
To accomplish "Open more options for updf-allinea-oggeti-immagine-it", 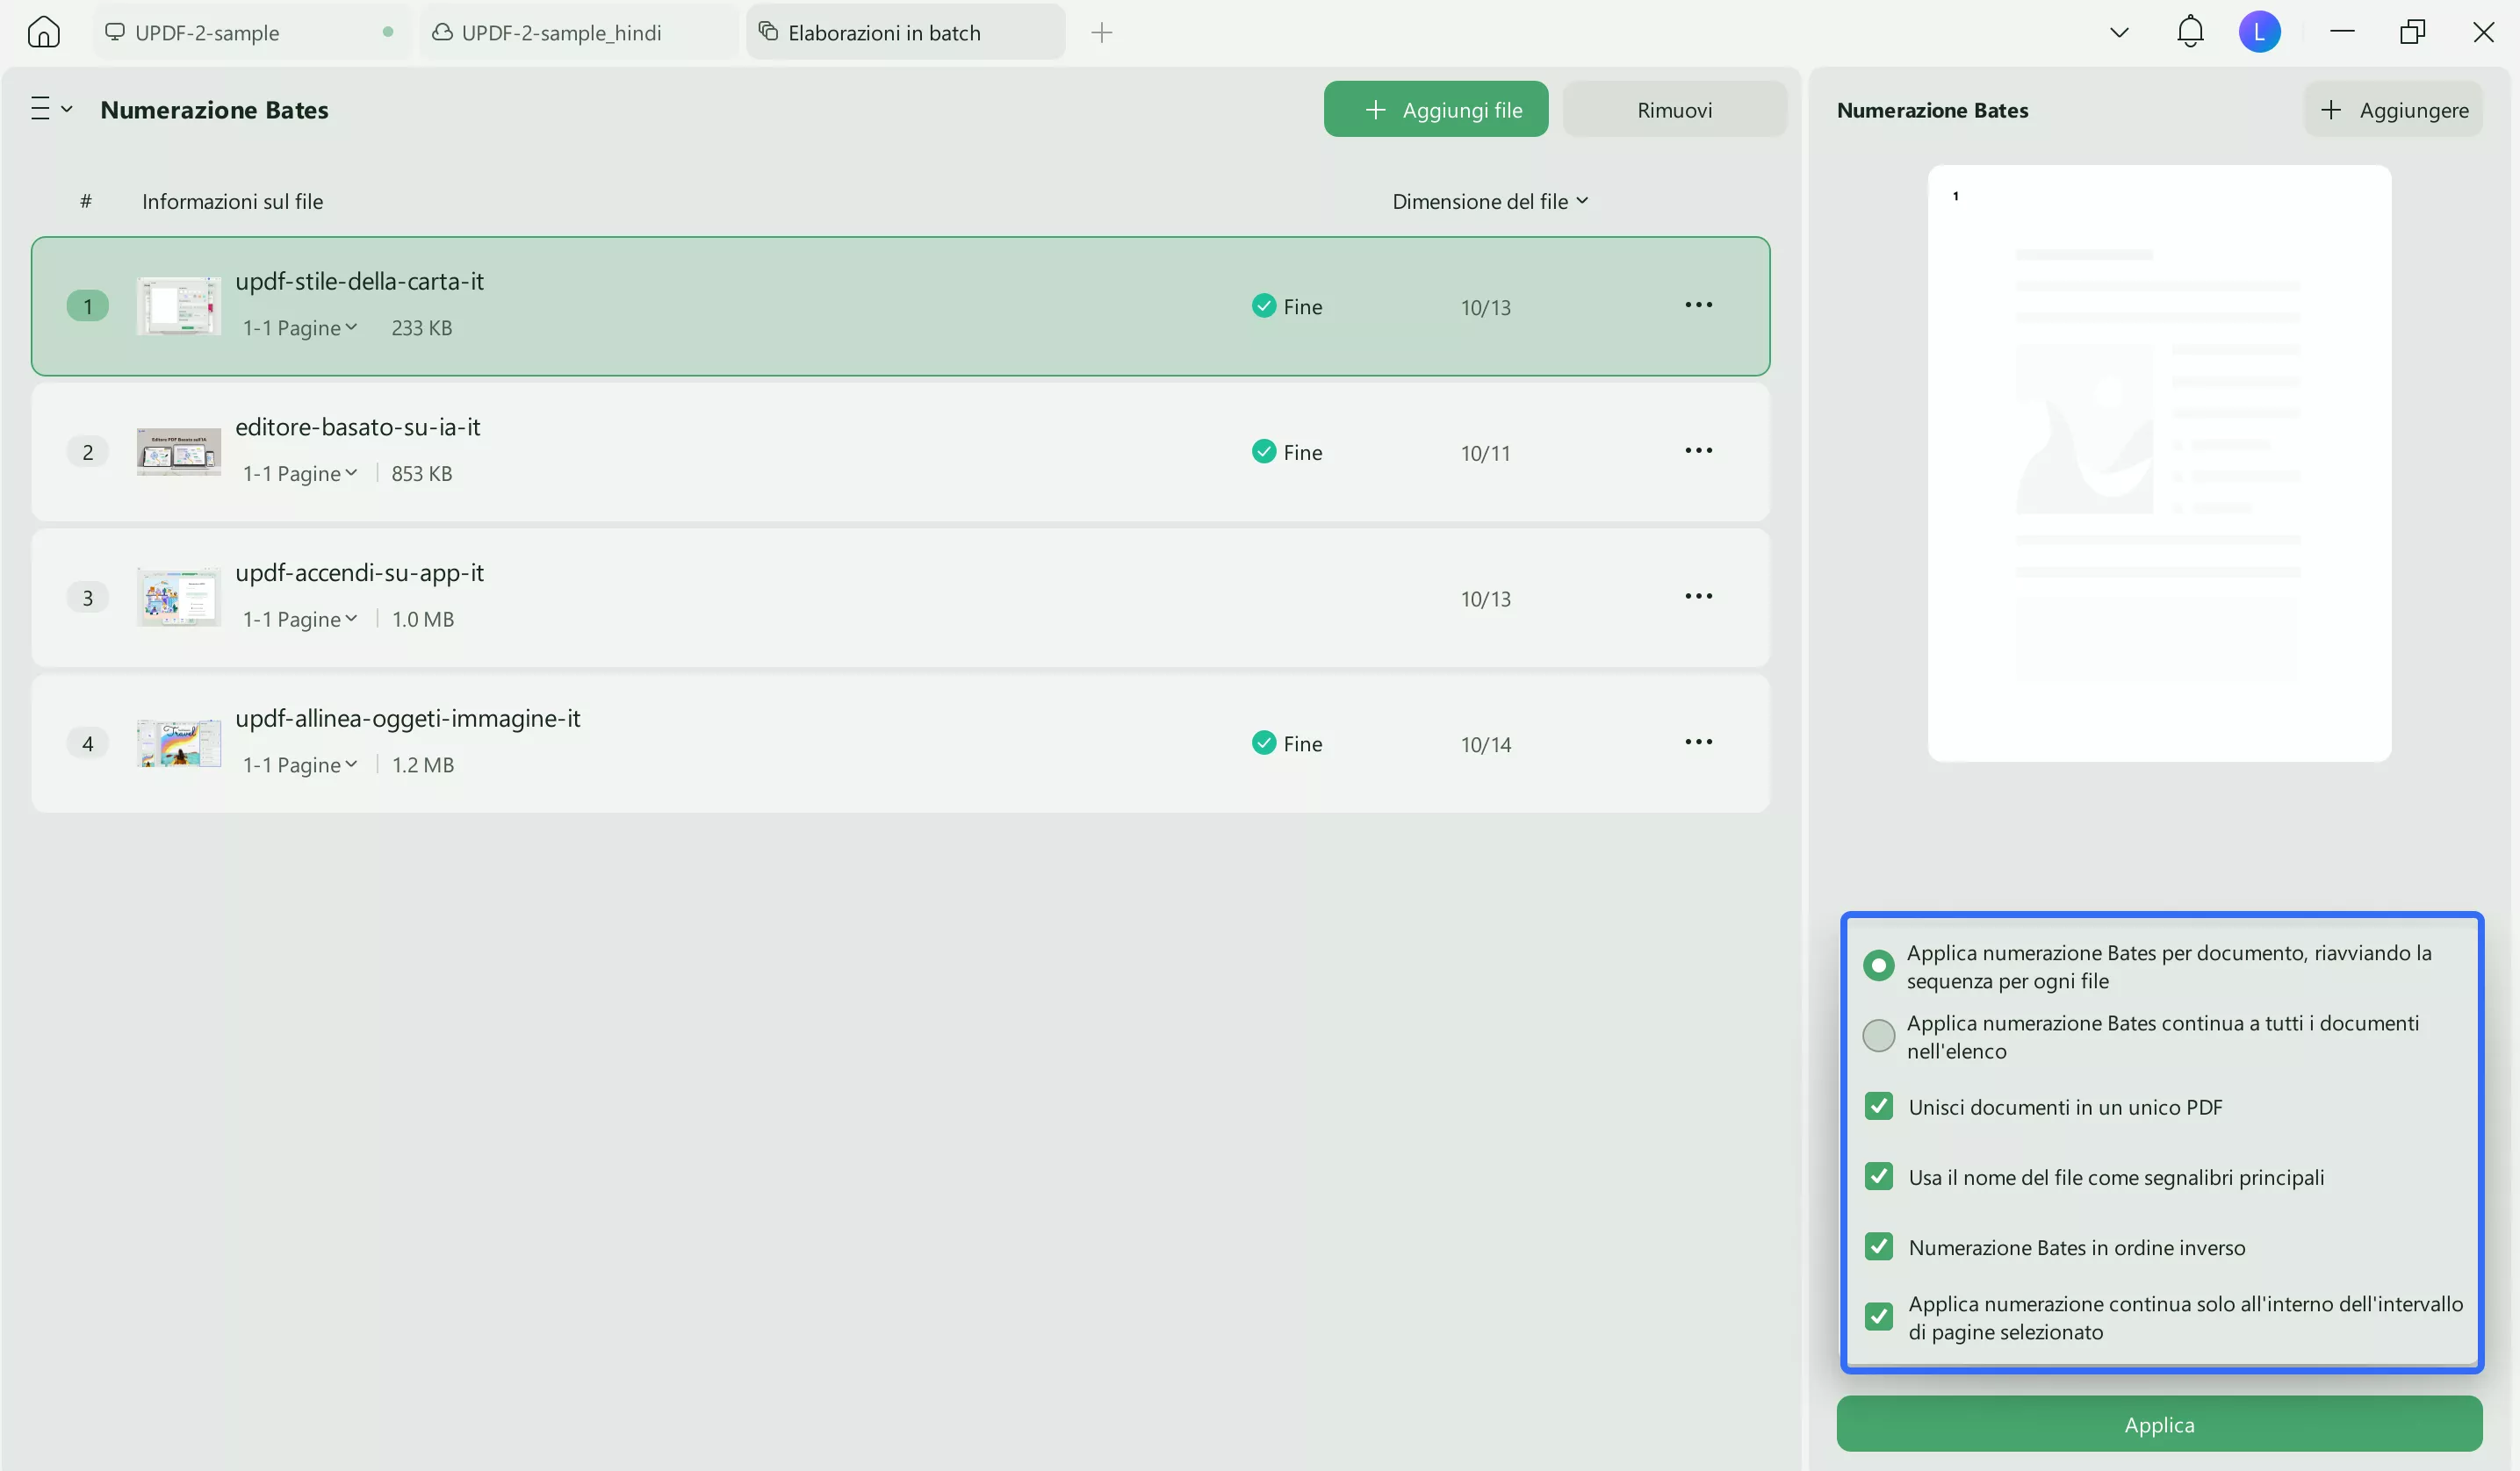I will 1698,743.
